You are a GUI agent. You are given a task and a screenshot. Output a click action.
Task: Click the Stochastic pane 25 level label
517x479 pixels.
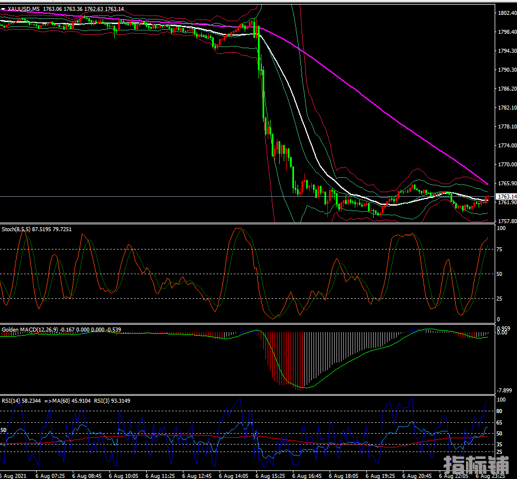pos(500,298)
